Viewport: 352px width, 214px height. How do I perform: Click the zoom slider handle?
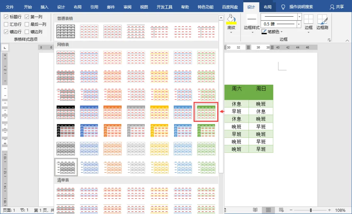[311, 210]
